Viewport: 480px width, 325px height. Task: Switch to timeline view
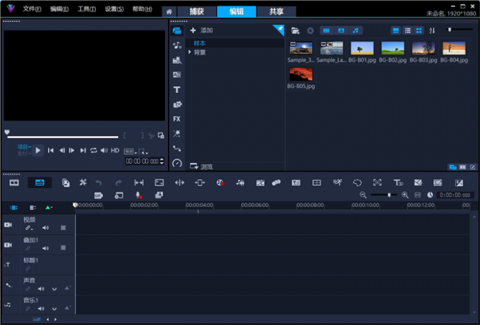click(x=40, y=183)
